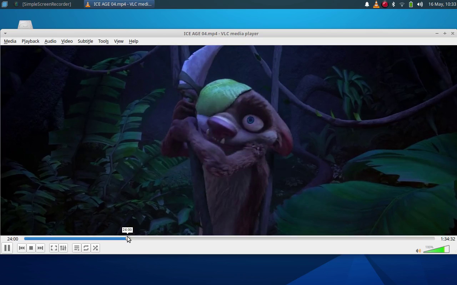
Task: Open the Subtitle menu
Action: [x=85, y=41]
